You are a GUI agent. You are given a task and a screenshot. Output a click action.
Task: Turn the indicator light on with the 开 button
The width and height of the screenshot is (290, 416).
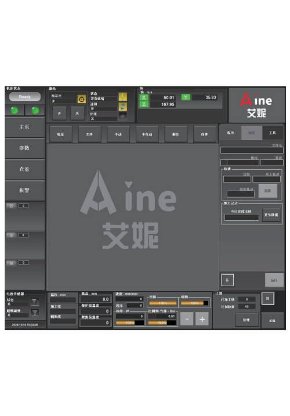(x=60, y=114)
